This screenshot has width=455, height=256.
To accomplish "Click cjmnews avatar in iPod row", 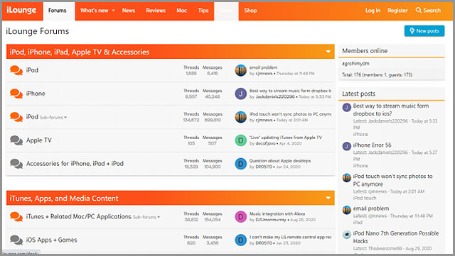I will click(240, 117).
